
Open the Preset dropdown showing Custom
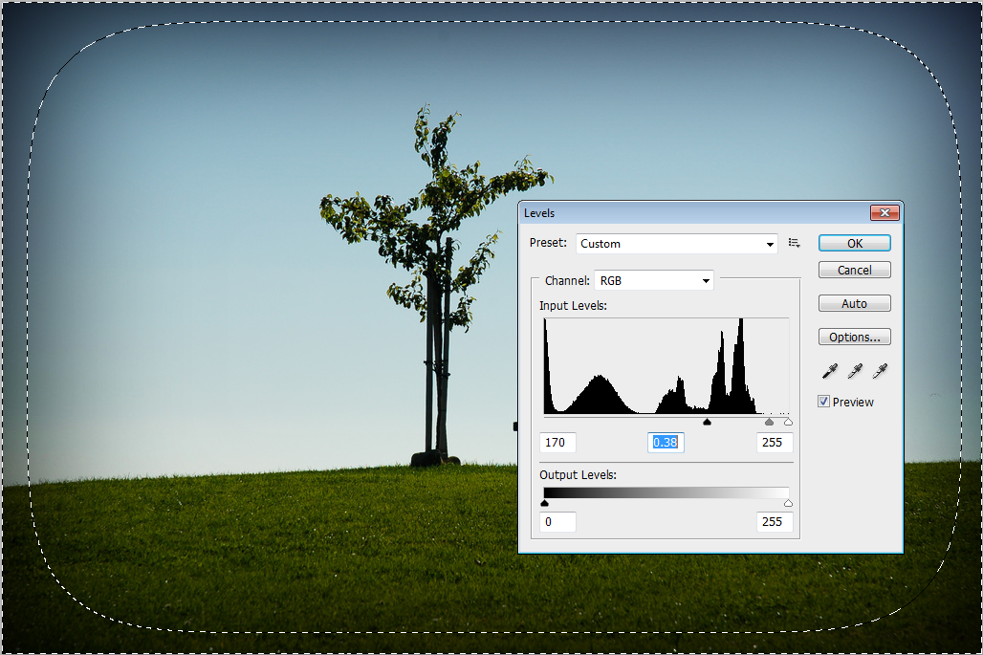click(x=677, y=244)
